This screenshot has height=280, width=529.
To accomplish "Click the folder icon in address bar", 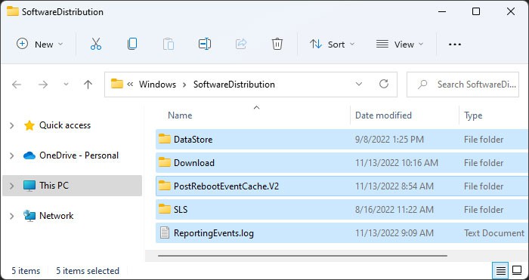I will tap(116, 84).
